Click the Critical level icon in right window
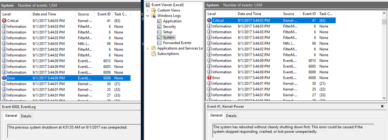Screen dimensions: 388x140 point(209,21)
